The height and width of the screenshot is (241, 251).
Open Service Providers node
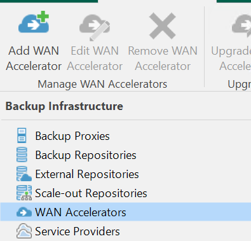pyautogui.click(x=78, y=231)
